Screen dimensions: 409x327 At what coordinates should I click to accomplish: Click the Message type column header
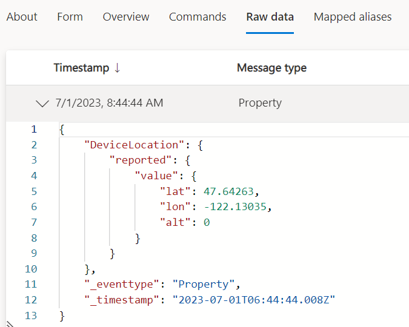272,68
